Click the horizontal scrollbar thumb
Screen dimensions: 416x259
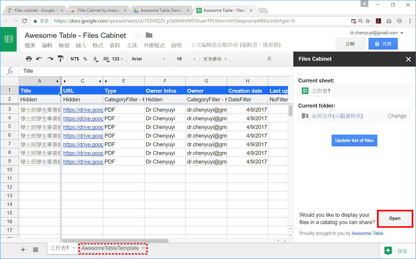[115, 241]
